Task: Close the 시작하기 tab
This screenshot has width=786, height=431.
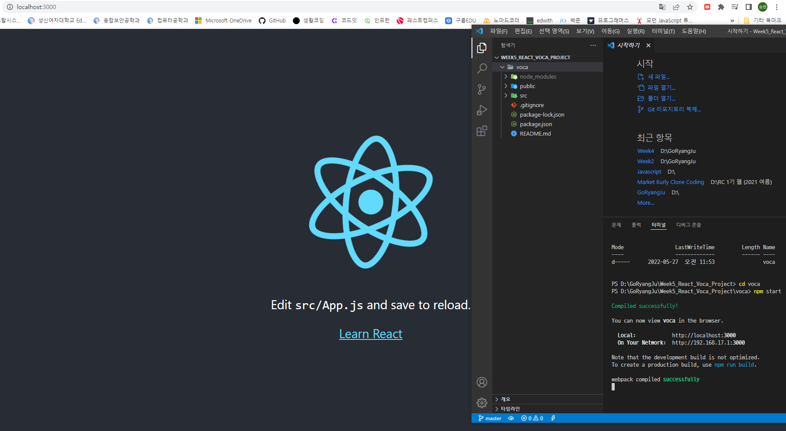Action: pos(648,45)
